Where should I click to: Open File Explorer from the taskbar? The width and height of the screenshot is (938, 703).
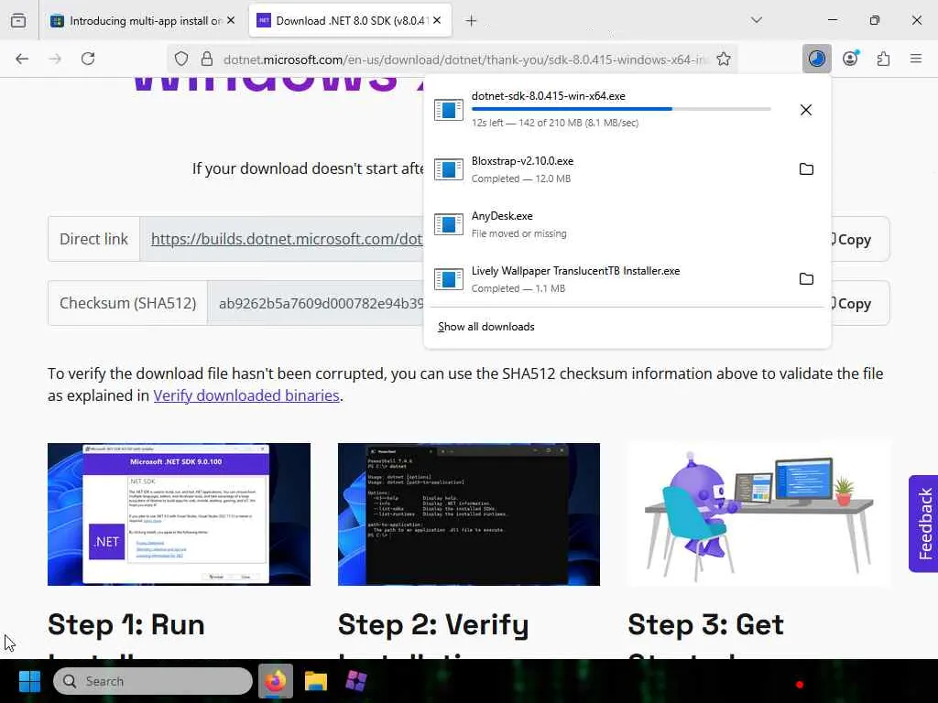316,681
